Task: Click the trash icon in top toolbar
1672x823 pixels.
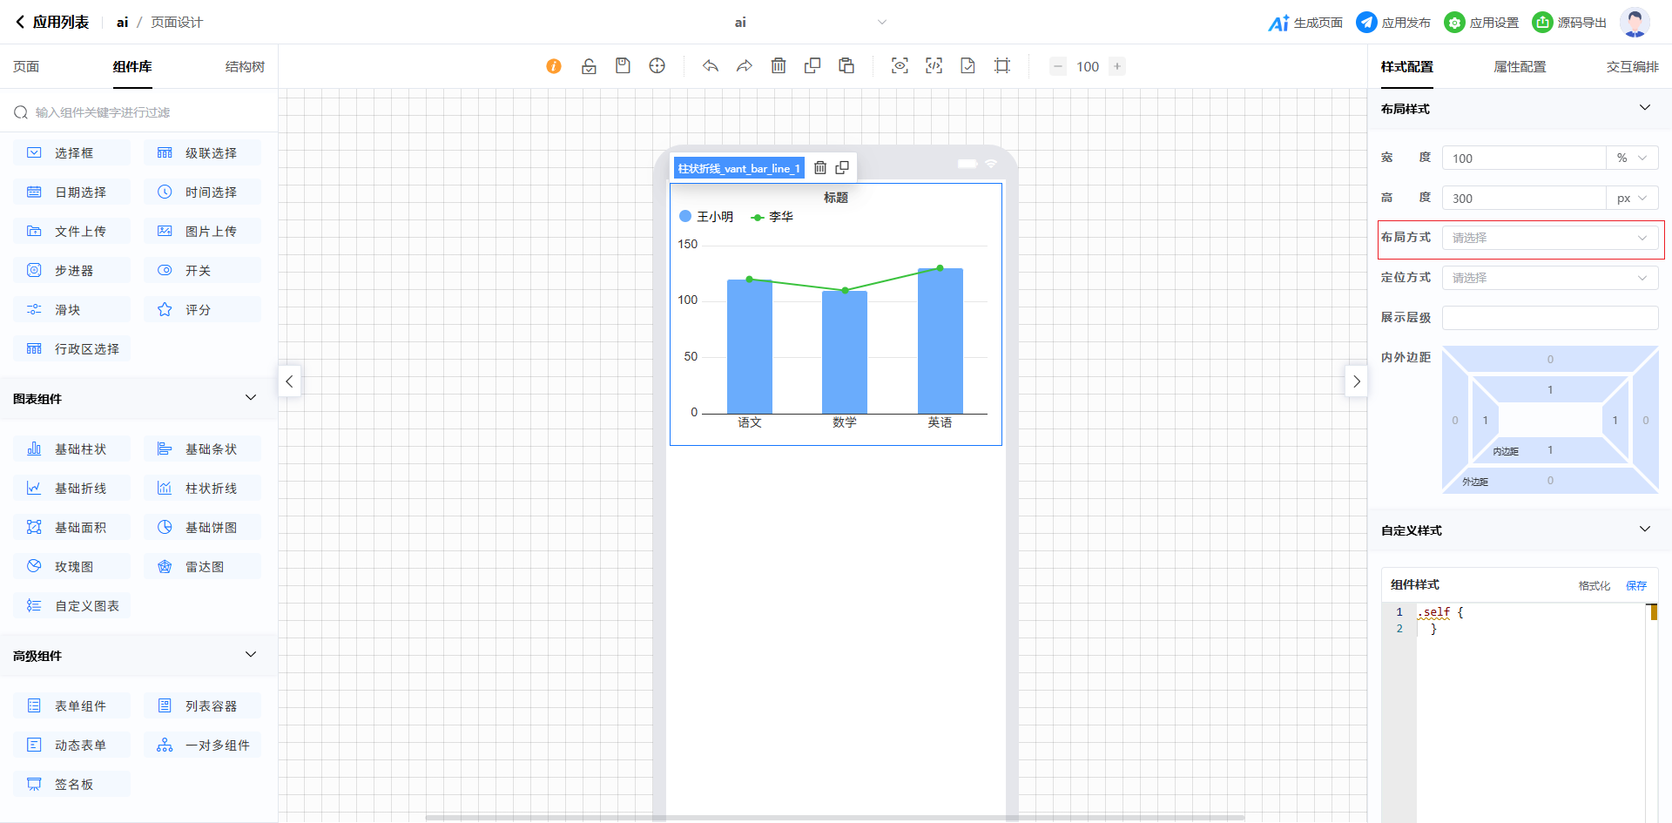Action: (x=779, y=66)
